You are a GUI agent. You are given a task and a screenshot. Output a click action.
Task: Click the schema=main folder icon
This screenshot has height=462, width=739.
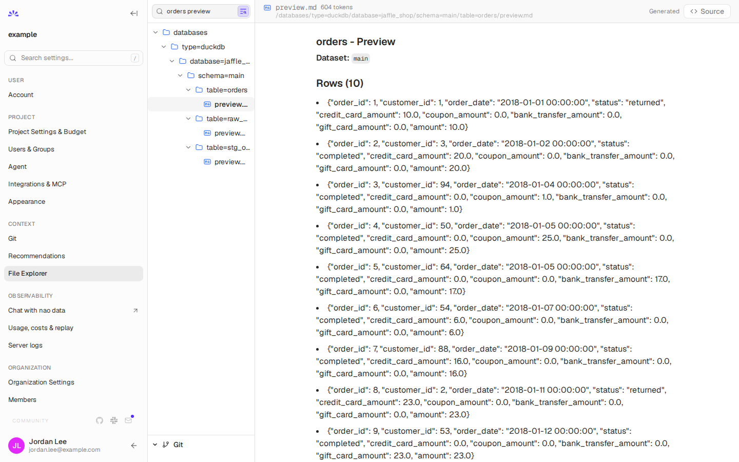coord(191,75)
